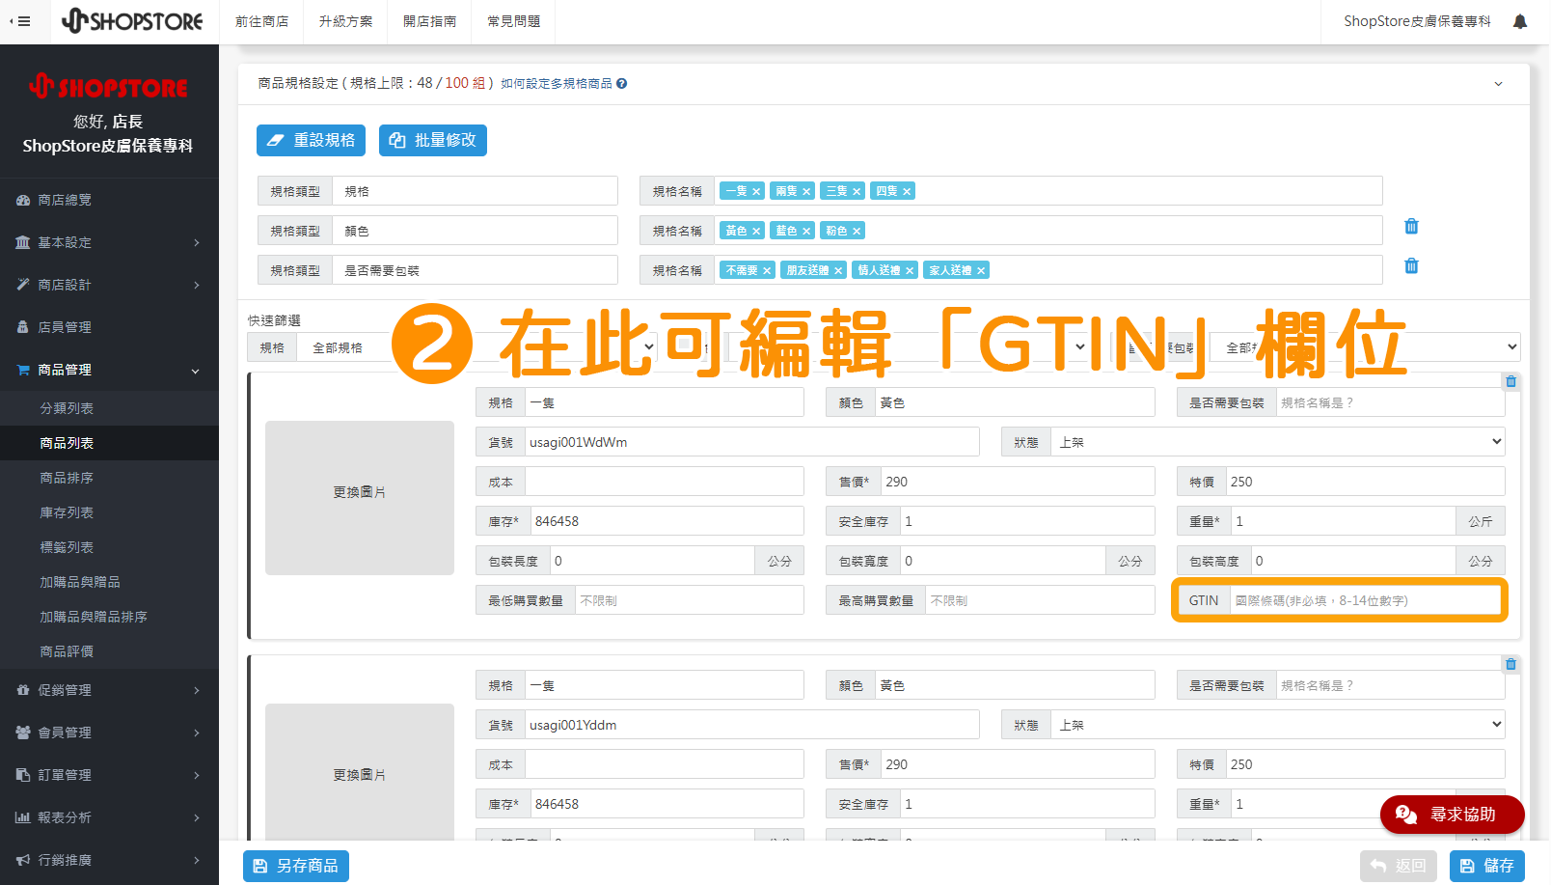Image resolution: width=1551 pixels, height=885 pixels.
Task: Remove the 家人送禮 packaging tag
Action: pos(981,270)
